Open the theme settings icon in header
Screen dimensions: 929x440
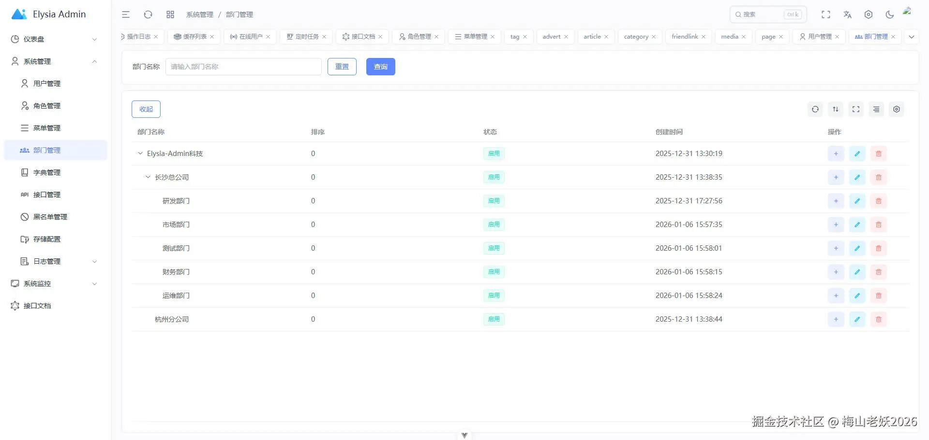click(869, 14)
